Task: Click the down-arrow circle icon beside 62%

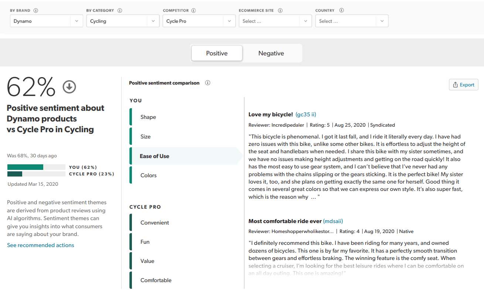Action: (69, 87)
